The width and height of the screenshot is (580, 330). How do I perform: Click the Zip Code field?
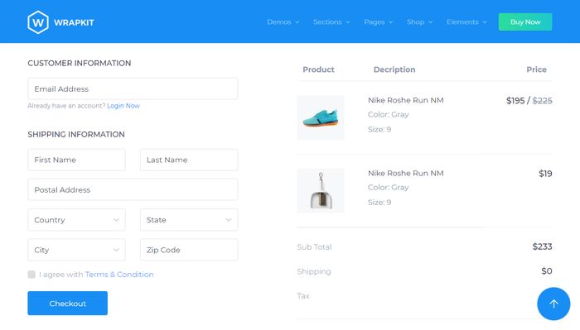(189, 250)
